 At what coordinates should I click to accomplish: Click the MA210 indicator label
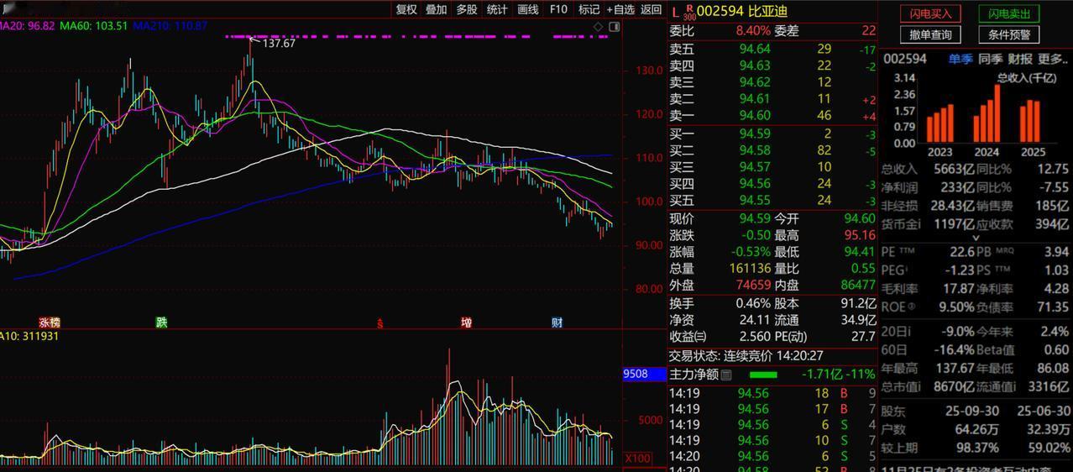[170, 26]
